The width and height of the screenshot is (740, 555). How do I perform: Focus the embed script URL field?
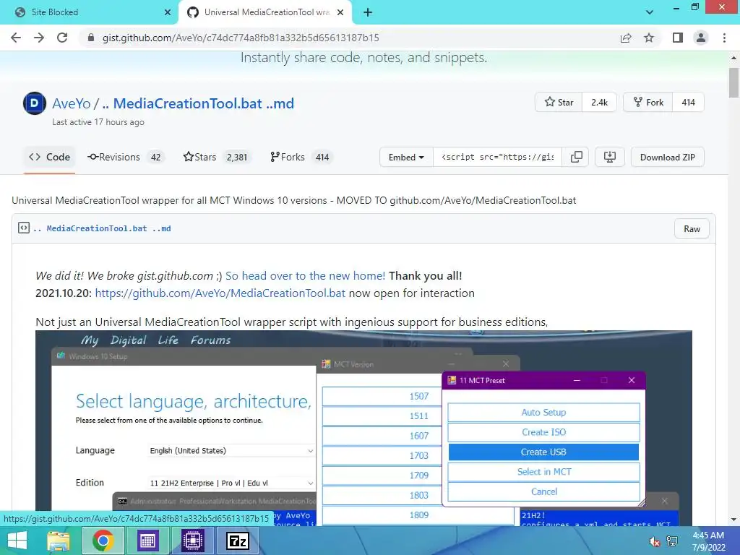pyautogui.click(x=497, y=157)
